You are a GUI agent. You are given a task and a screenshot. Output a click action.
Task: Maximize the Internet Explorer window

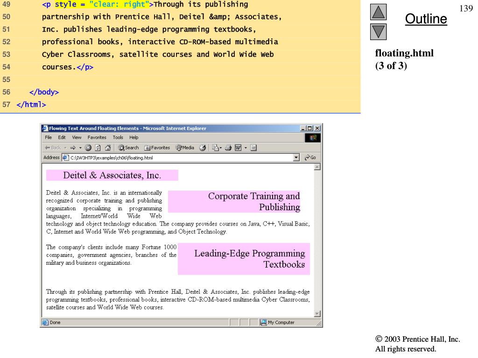pos(310,129)
